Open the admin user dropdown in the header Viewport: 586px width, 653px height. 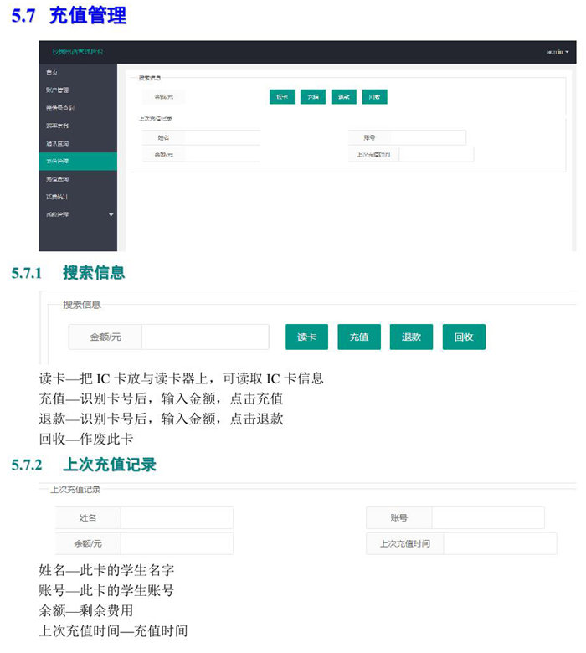click(558, 52)
